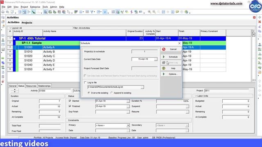Delete activity using red X icon

(260, 22)
